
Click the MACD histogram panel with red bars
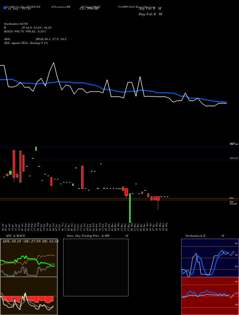click(29, 296)
